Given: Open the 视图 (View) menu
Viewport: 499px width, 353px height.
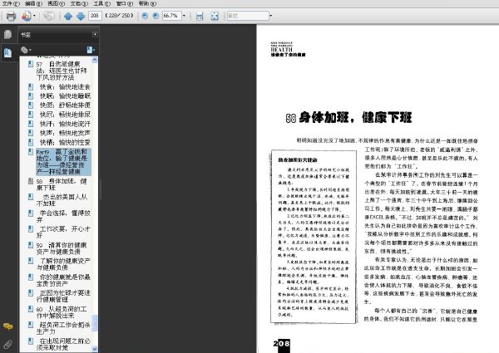Looking at the screenshot, I should click(56, 3).
